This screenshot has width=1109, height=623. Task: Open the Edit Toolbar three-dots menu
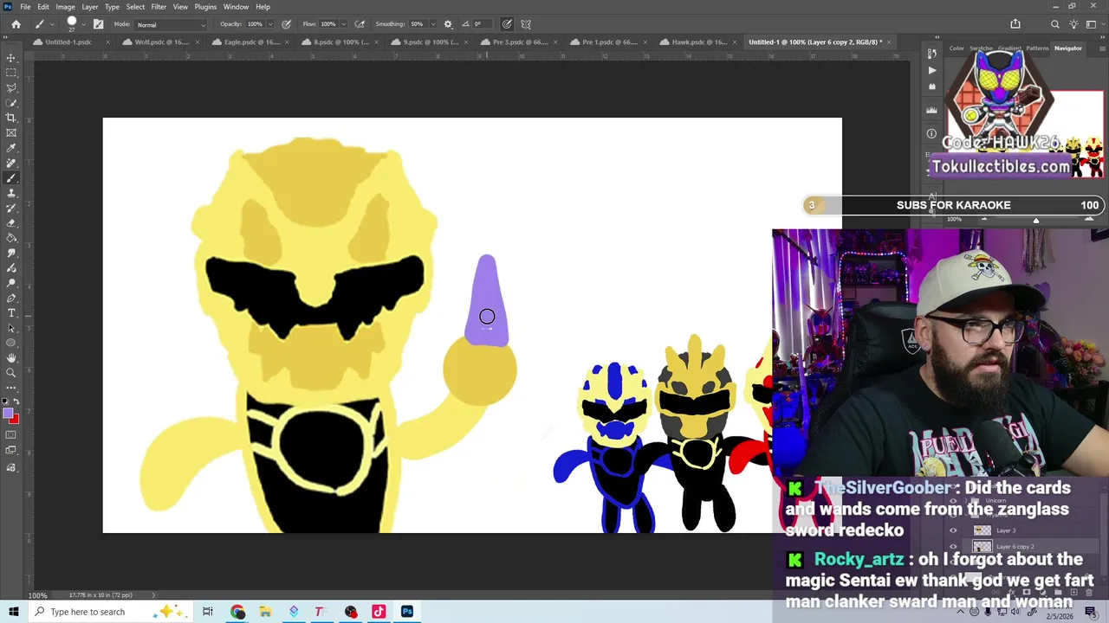pyautogui.click(x=11, y=388)
